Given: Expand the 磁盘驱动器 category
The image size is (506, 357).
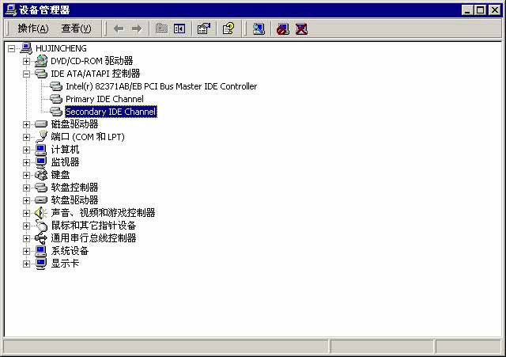Looking at the screenshot, I should tap(26, 124).
